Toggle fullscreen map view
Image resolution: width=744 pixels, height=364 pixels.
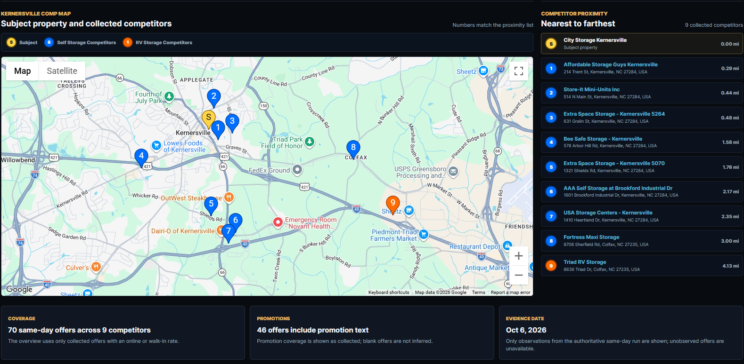pyautogui.click(x=519, y=71)
